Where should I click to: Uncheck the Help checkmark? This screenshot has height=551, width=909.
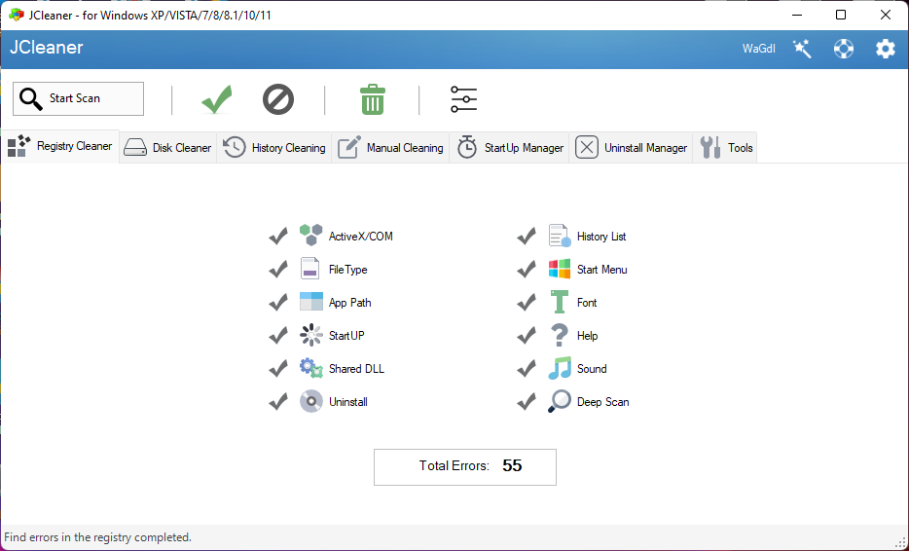[x=527, y=335]
